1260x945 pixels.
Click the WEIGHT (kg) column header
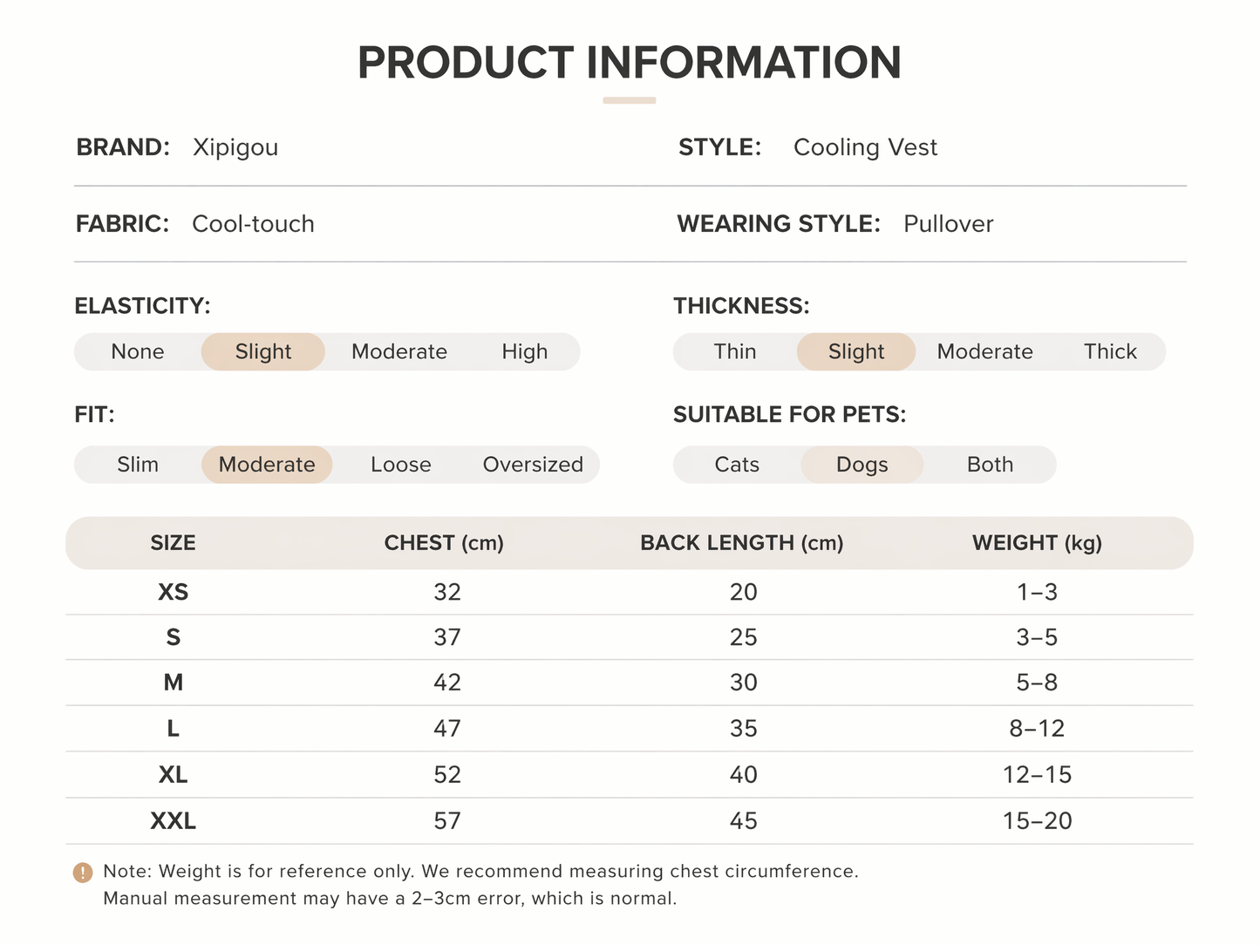pos(1038,543)
